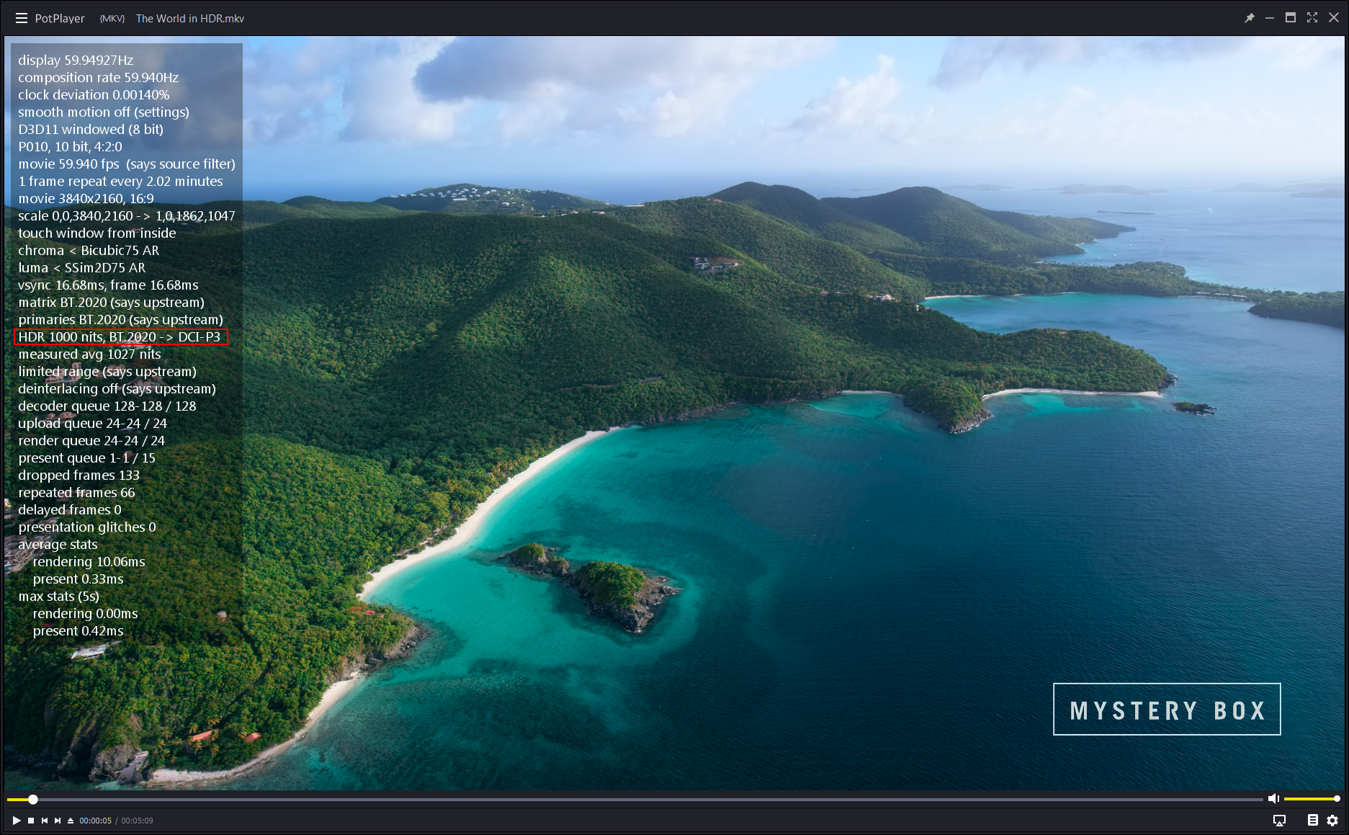The width and height of the screenshot is (1349, 835).
Task: Click the 'chroma < Bicubic75 AR' line
Action: (x=89, y=251)
